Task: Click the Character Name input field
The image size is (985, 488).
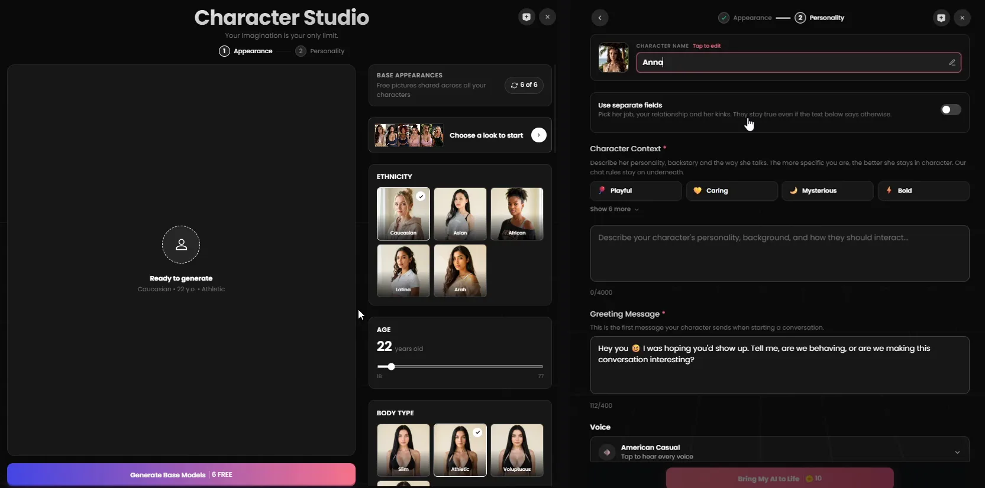Action: pyautogui.click(x=799, y=63)
